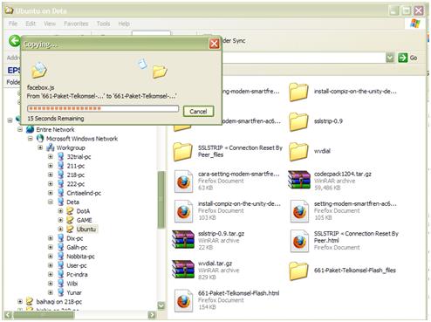
Task: Open the Help menu
Action: click(x=124, y=24)
